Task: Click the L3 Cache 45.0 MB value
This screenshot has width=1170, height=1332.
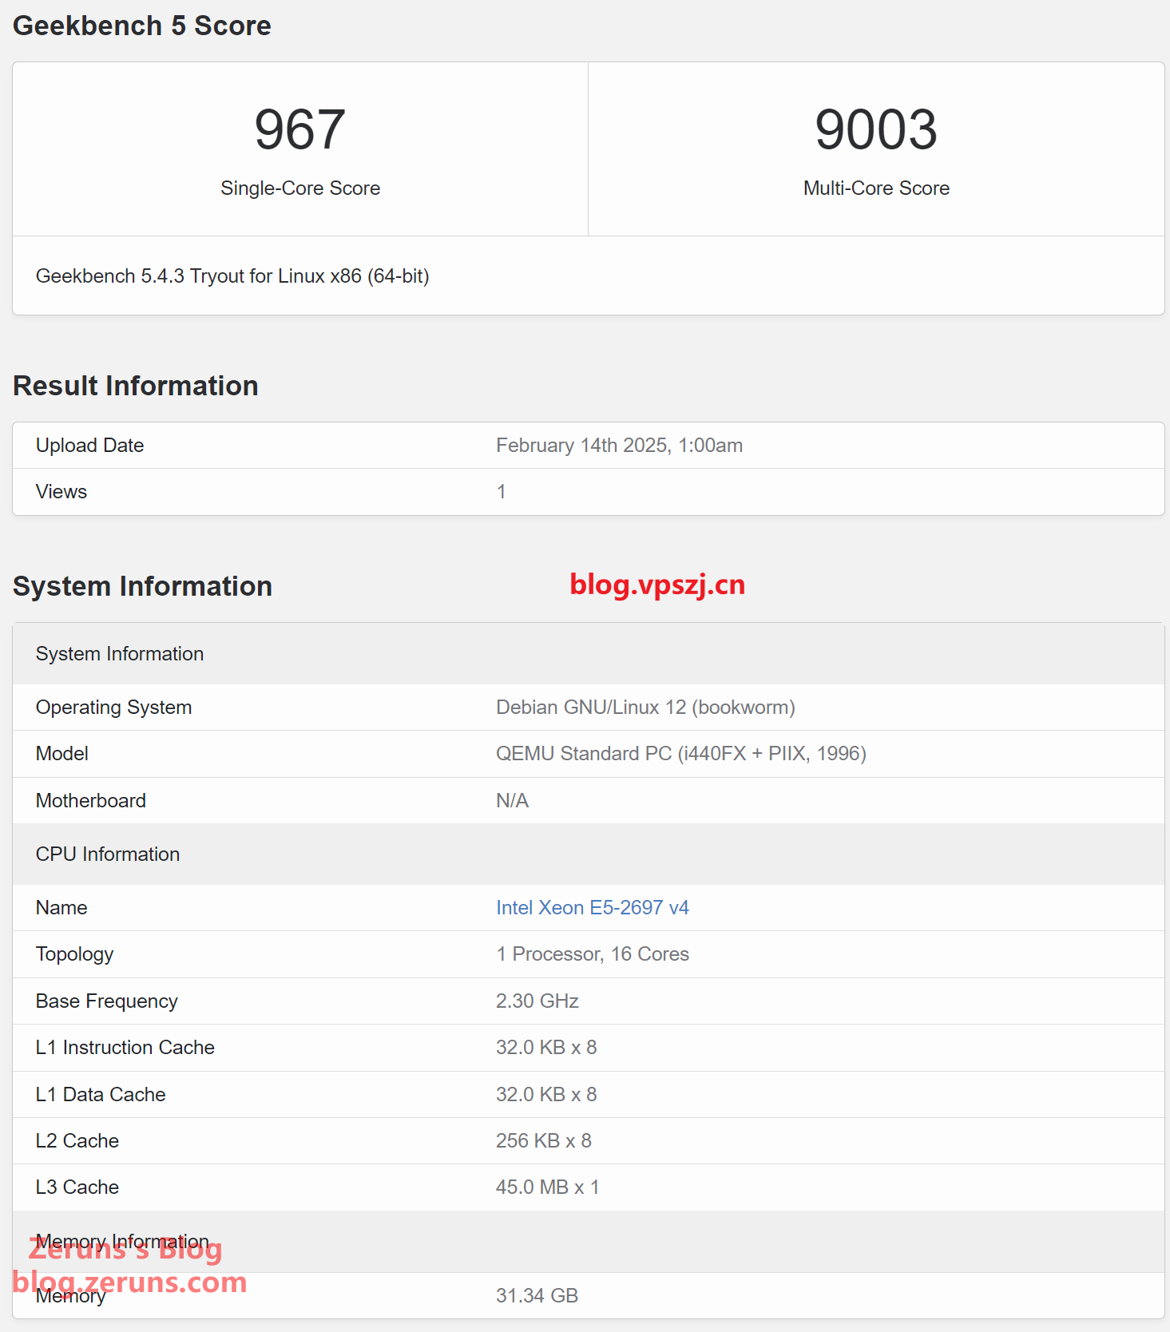Action: pos(547,1187)
